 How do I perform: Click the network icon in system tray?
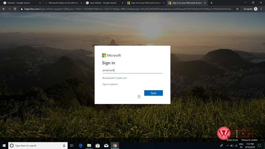click(236, 145)
